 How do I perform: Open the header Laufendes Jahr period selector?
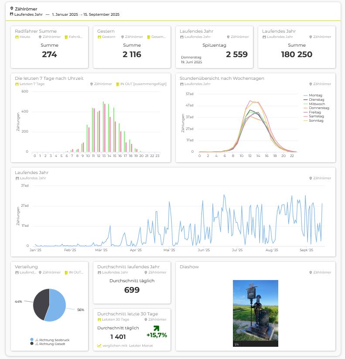pos(28,14)
